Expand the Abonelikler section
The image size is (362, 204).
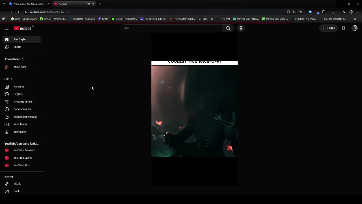point(14,59)
